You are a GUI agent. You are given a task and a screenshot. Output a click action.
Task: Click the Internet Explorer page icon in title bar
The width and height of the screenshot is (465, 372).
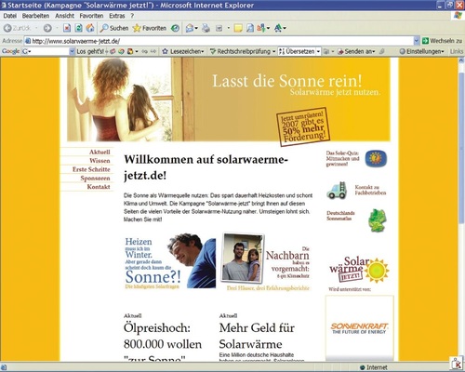click(4, 5)
